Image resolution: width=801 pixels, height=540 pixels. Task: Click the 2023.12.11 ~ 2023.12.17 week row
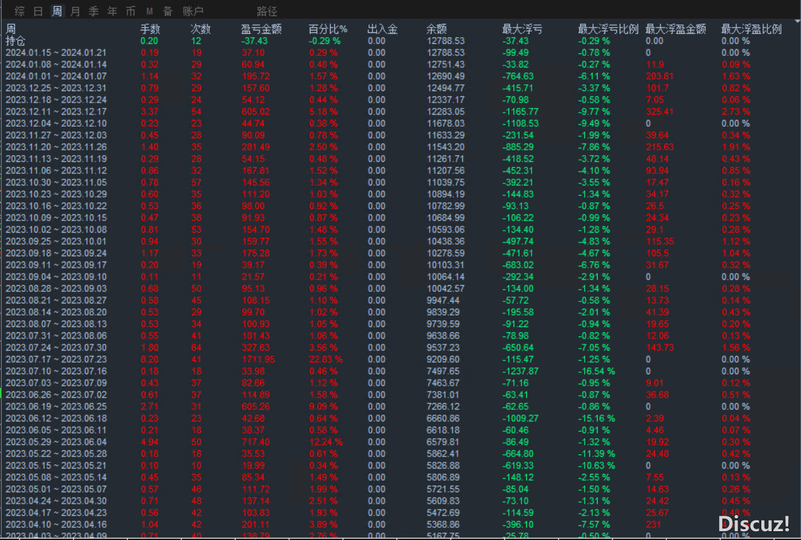[56, 111]
